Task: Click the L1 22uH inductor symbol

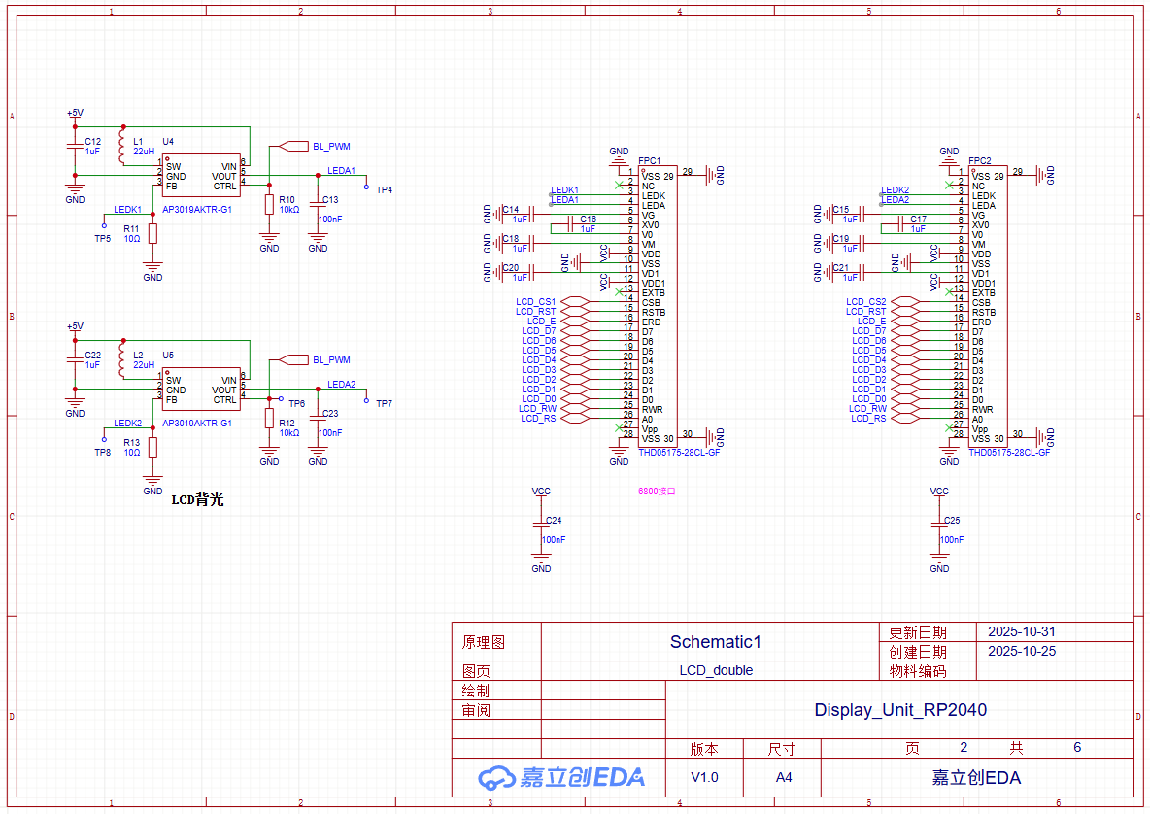Action: pyautogui.click(x=122, y=147)
